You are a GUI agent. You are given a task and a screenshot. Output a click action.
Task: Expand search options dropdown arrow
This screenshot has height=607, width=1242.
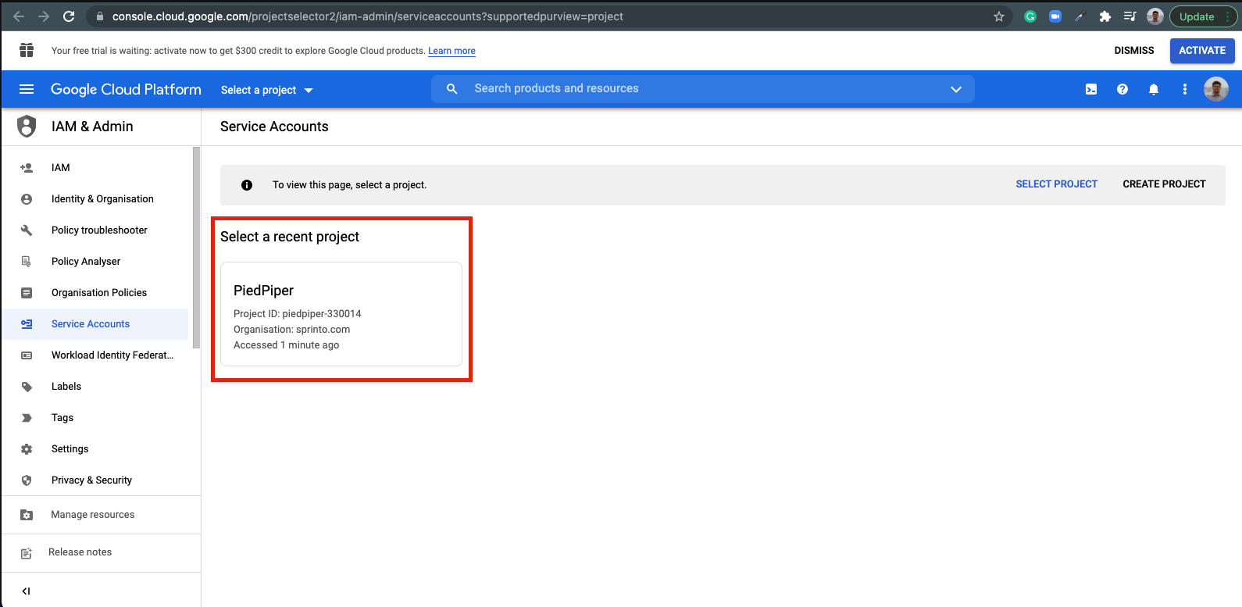956,89
